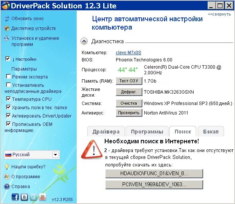The width and height of the screenshot is (235, 204).
Task: Uncheck Температура CPU option
Action: pyautogui.click(x=8, y=99)
